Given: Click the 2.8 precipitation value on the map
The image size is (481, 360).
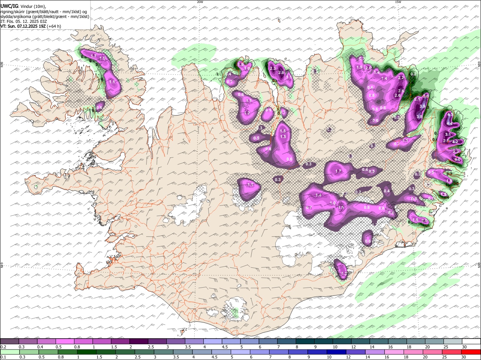Looking at the screenshot, I should coord(281,72).
